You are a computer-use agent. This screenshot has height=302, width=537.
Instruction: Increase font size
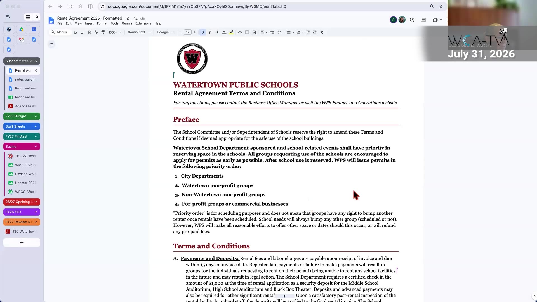(195, 32)
